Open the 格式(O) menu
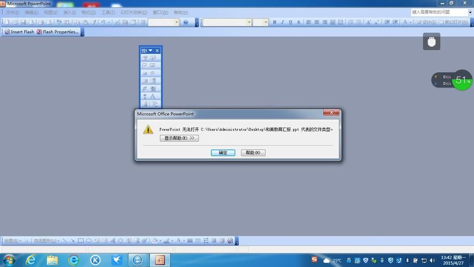Viewport: 474px width, 267px height. (89, 12)
